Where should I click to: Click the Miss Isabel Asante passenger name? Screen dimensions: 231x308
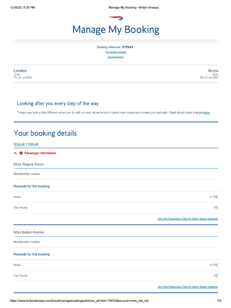tap(31, 232)
